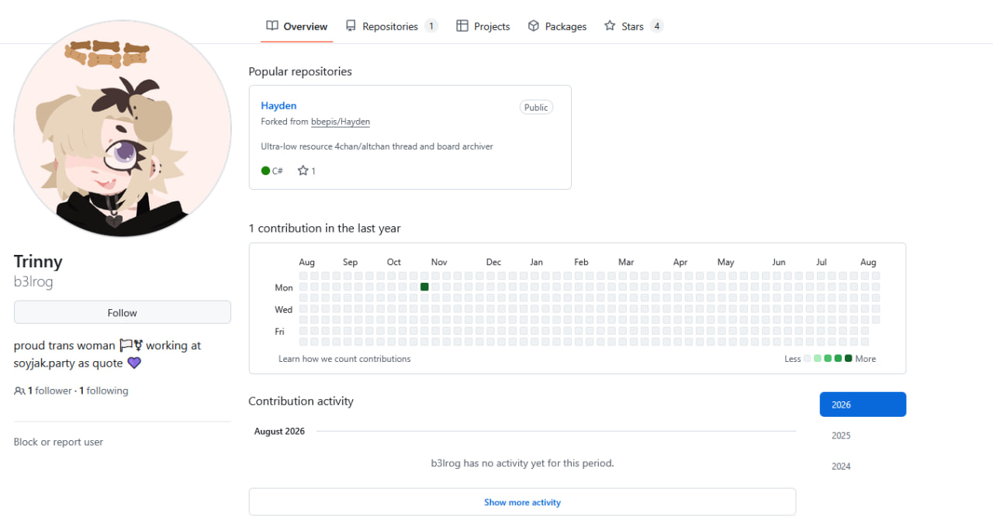Viewport: 993px width, 523px height.
Task: Switch to the Repositories tab
Action: [392, 26]
